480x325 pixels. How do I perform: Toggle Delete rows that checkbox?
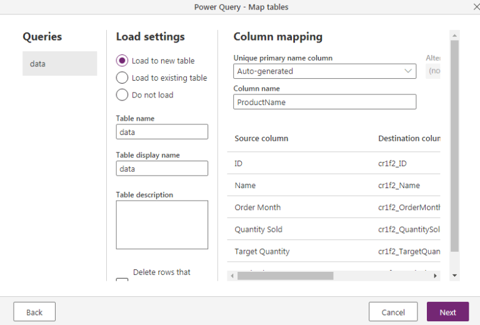point(122,280)
